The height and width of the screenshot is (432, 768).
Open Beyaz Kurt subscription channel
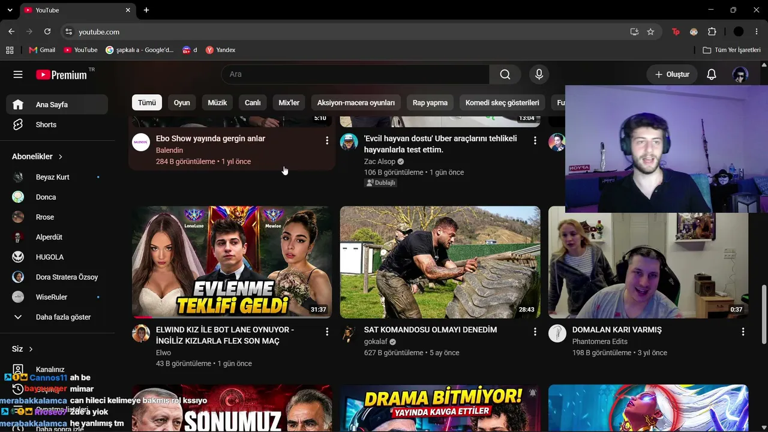tap(57, 177)
